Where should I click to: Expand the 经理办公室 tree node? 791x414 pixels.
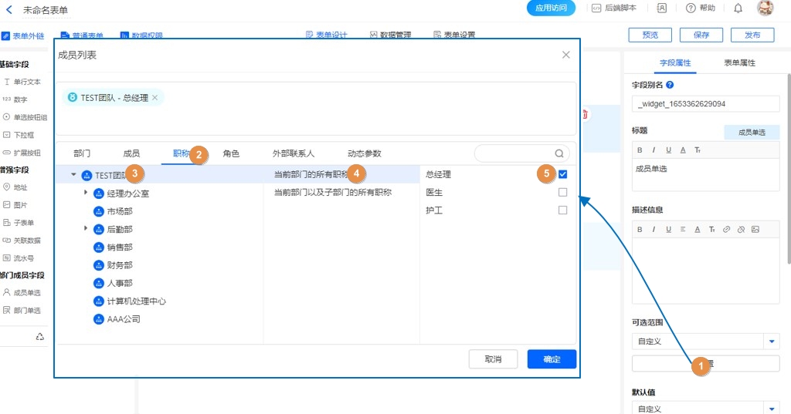pos(86,193)
